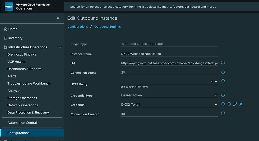259x141 pixels.
Task: Open the Credential type dropdown
Action: coord(216,95)
